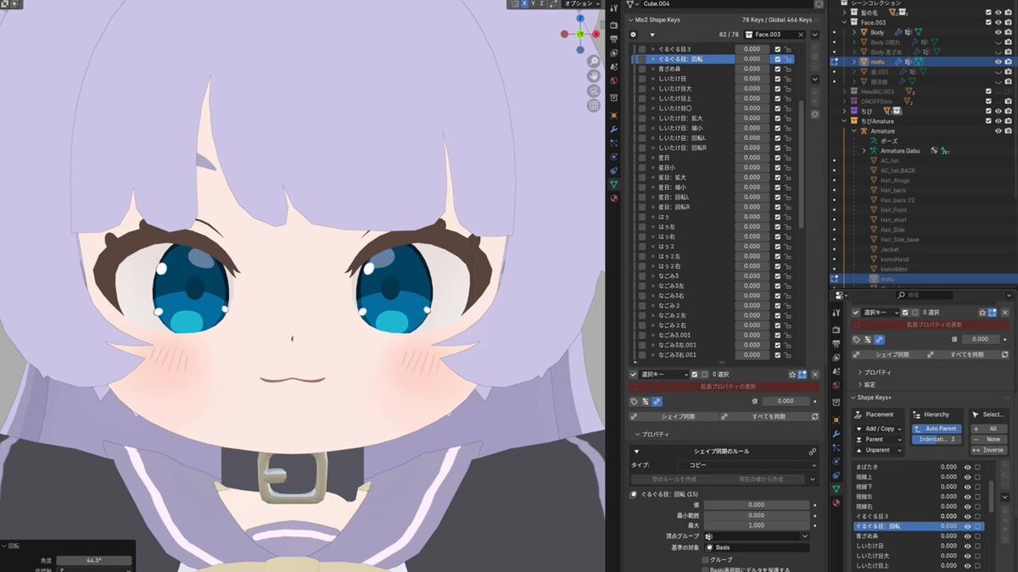
Task: Open the Add / Copy menu
Action: [x=879, y=429]
